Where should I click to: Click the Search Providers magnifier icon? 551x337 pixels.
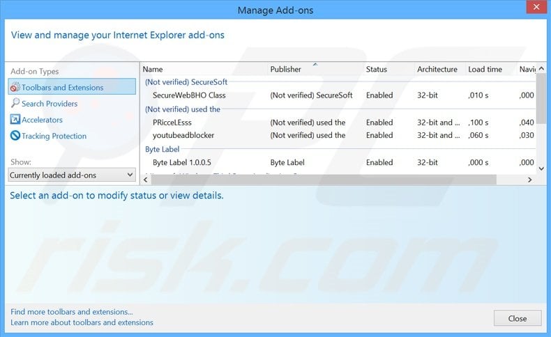coord(15,104)
